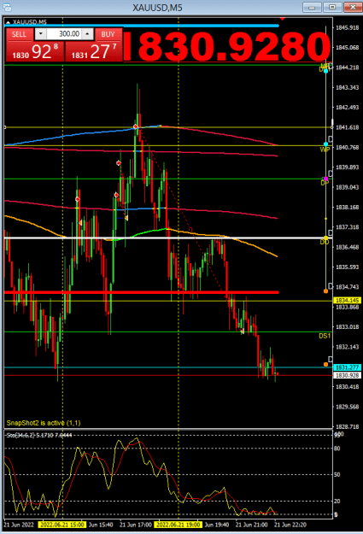This screenshot has height=534, width=363.
Task: Click the 1831.277 cyan price label
Action: (347, 367)
